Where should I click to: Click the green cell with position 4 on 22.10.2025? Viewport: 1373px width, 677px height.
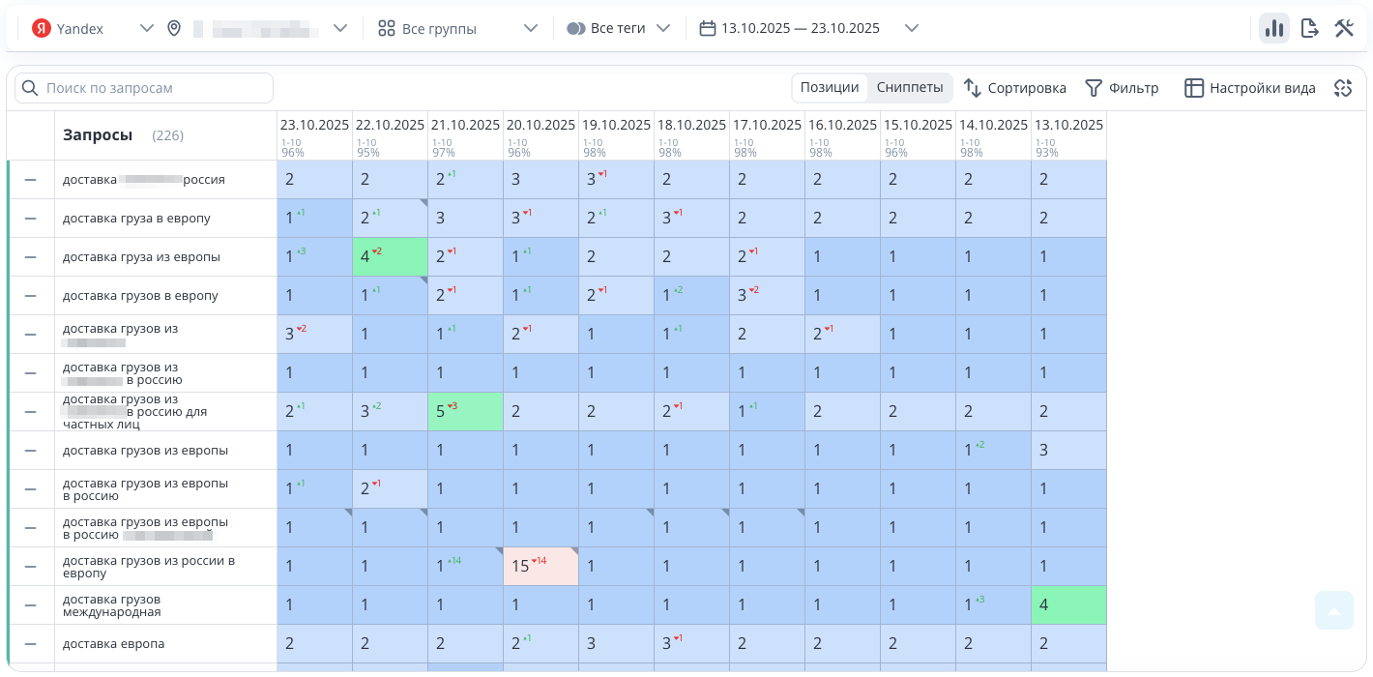[x=390, y=257]
